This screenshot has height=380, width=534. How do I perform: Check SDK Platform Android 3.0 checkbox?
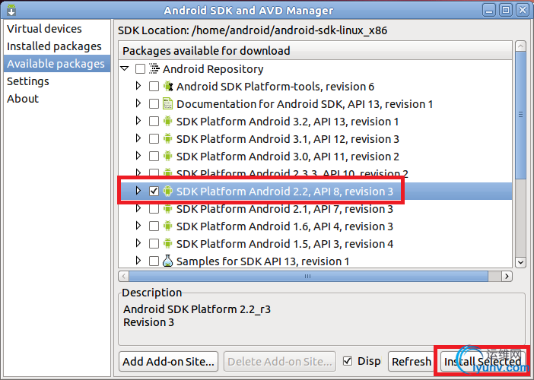[x=154, y=156]
